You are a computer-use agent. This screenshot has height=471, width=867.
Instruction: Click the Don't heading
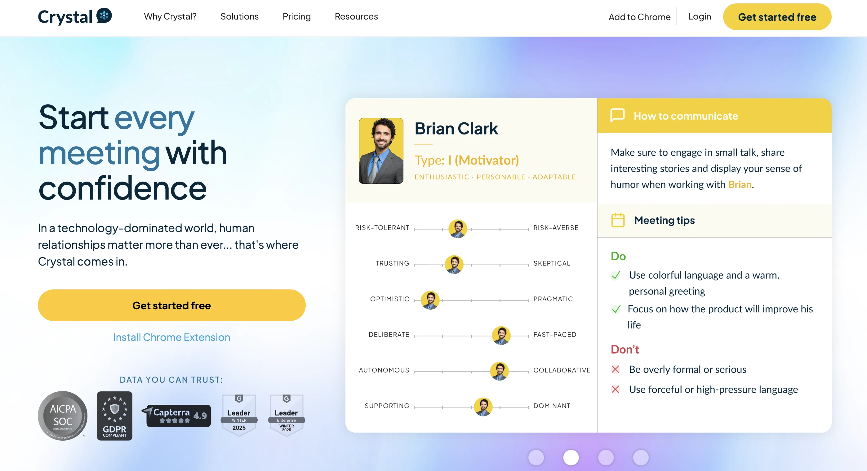[x=625, y=349]
